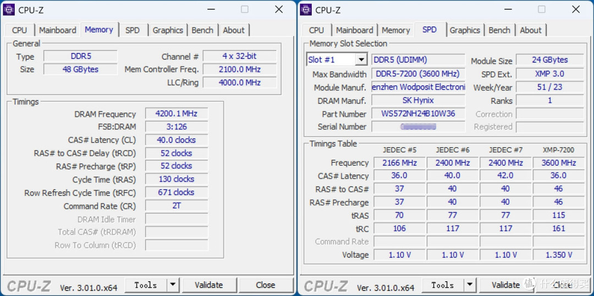
Task: Click the blurred Serial Number field
Action: tap(418, 127)
